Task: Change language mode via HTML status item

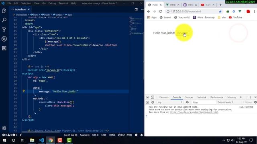Action: click(112, 135)
